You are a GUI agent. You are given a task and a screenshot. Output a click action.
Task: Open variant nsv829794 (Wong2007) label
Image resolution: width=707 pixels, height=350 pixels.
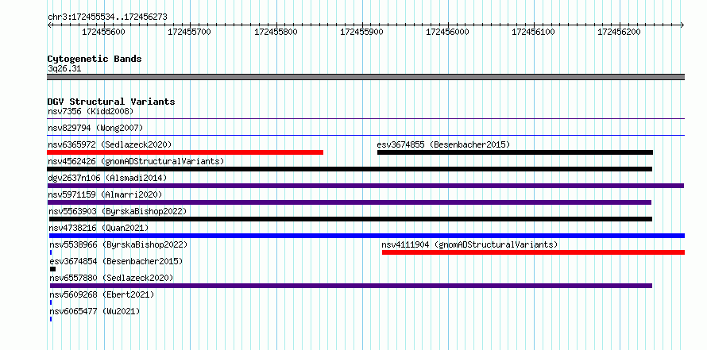click(95, 128)
